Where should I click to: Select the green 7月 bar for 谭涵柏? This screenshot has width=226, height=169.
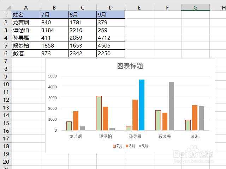tap(99, 113)
